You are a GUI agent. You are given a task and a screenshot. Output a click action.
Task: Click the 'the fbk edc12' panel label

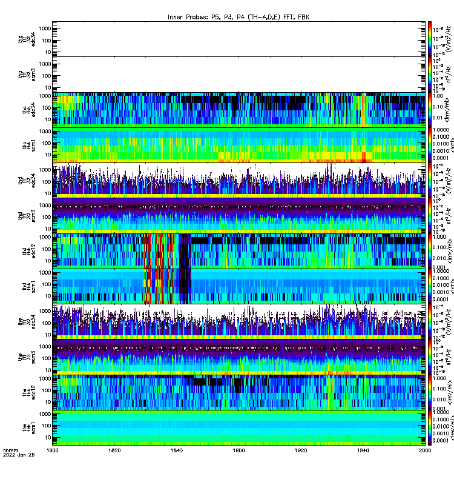click(29, 392)
